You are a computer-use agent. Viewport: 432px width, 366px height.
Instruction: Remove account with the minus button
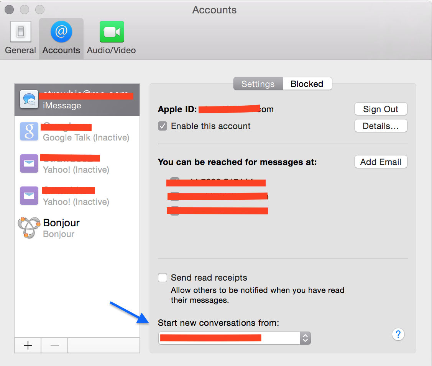pos(54,345)
